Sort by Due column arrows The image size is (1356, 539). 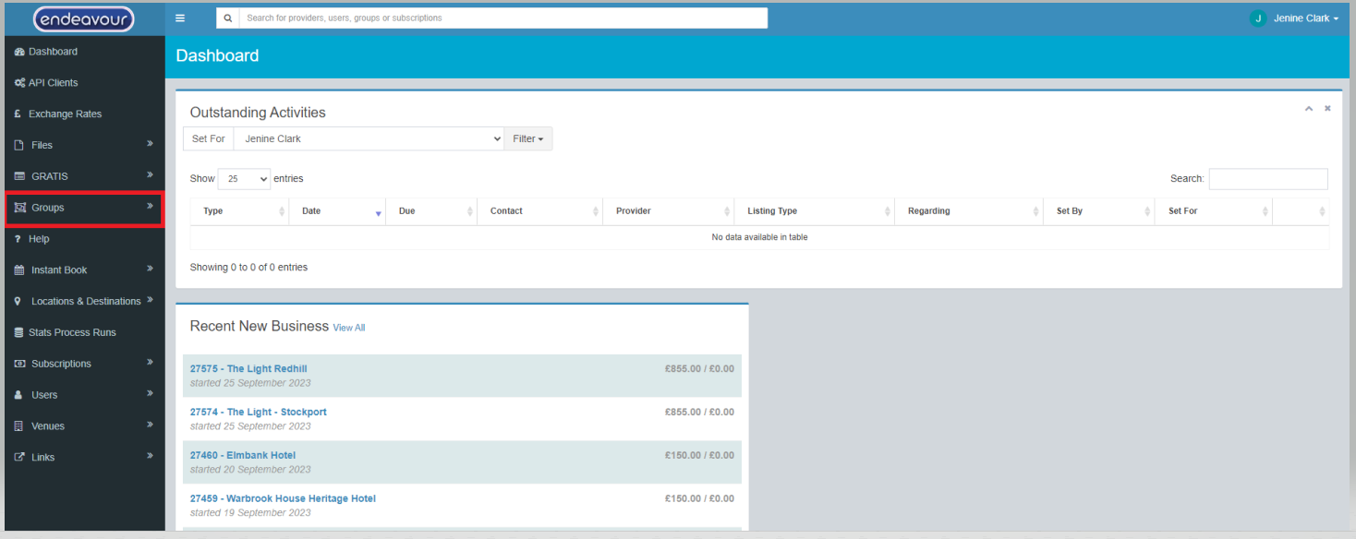click(469, 211)
